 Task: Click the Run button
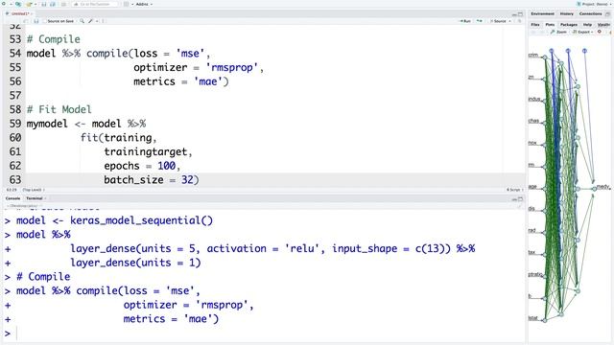point(464,21)
